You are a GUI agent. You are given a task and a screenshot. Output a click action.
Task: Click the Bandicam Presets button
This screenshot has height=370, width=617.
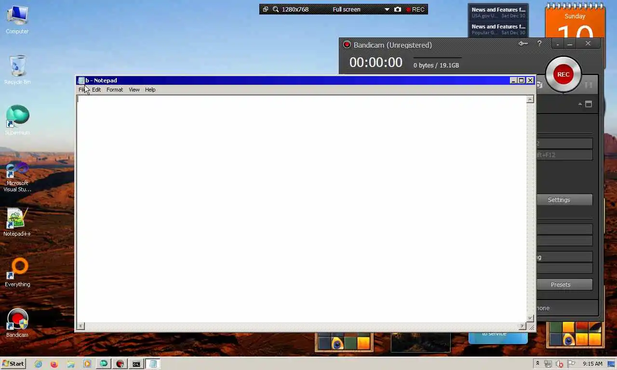point(564,284)
